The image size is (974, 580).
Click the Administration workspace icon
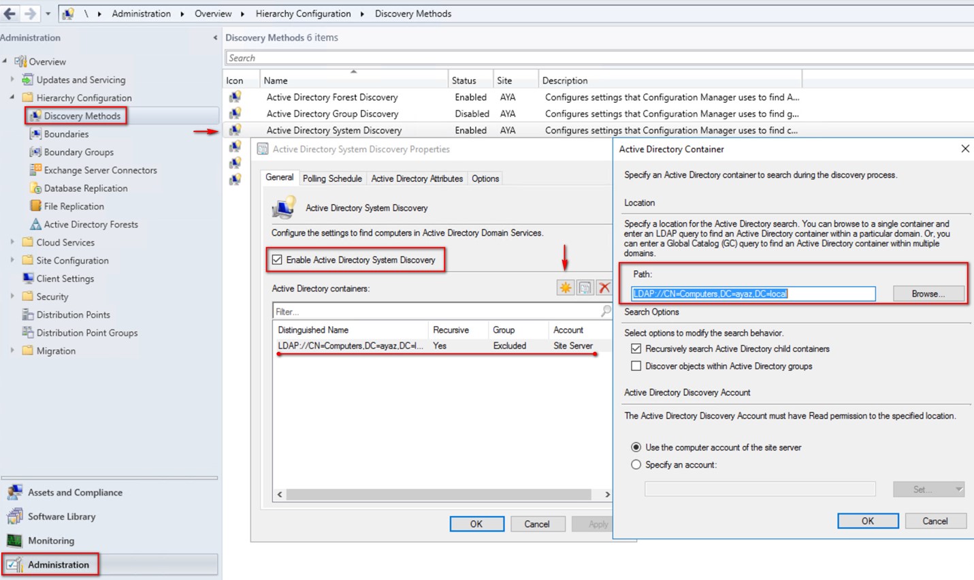point(14,565)
